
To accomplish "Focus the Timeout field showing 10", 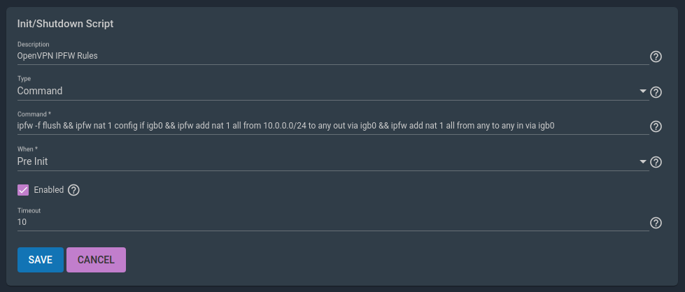I will [333, 222].
